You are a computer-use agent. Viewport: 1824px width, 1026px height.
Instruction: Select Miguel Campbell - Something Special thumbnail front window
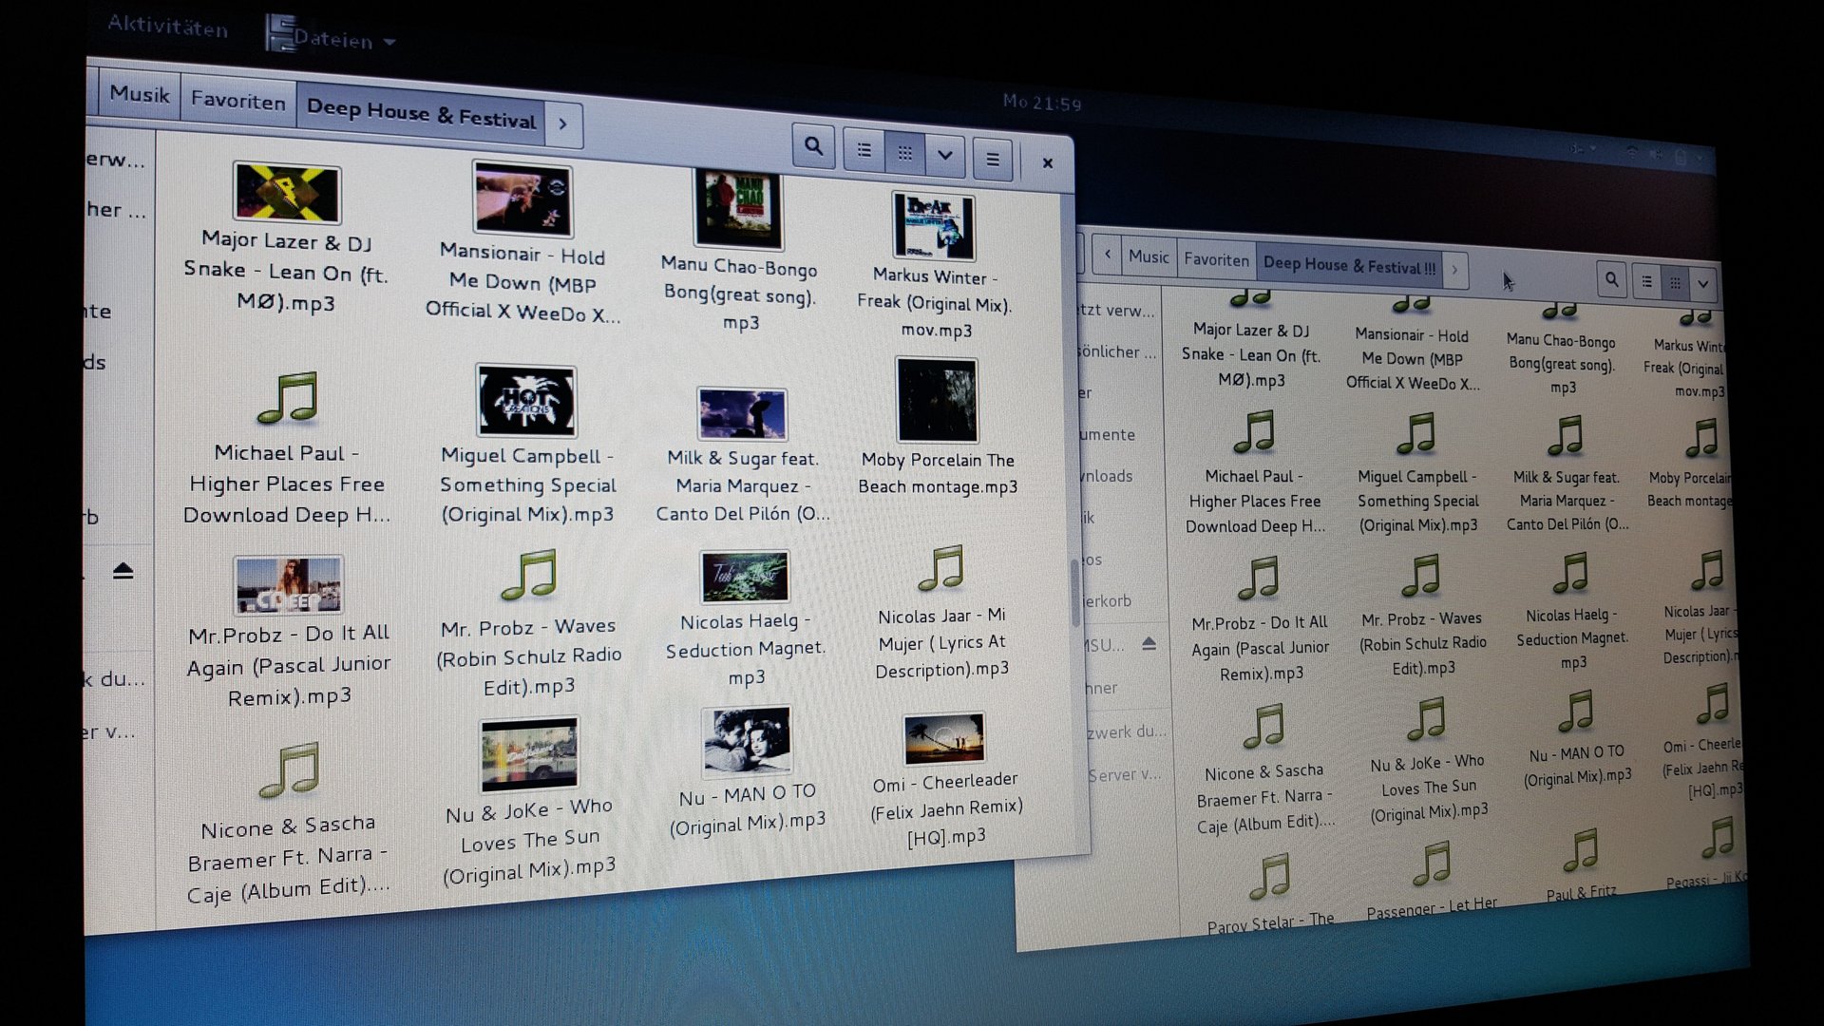525,401
